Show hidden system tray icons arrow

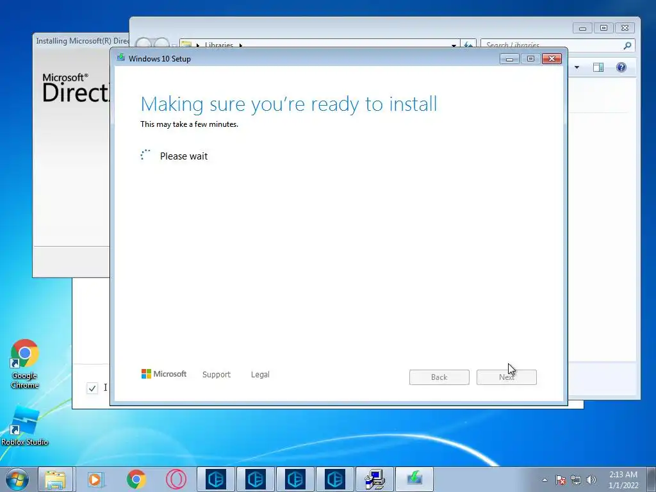pyautogui.click(x=545, y=480)
